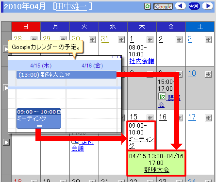
Task: Open date link 15
Action: (x=133, y=117)
